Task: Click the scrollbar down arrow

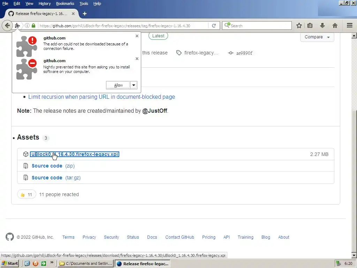Action: click(354, 255)
